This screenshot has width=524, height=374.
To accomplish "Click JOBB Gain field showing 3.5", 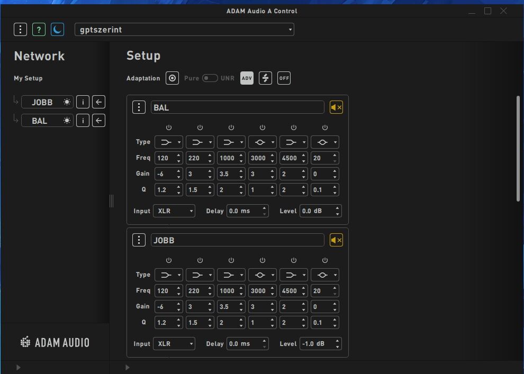I will [x=231, y=306].
